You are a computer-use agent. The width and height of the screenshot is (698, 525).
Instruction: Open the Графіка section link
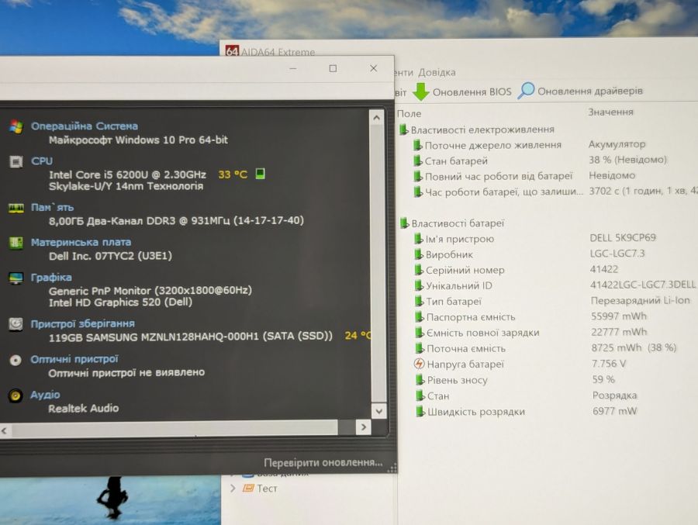[x=51, y=278]
